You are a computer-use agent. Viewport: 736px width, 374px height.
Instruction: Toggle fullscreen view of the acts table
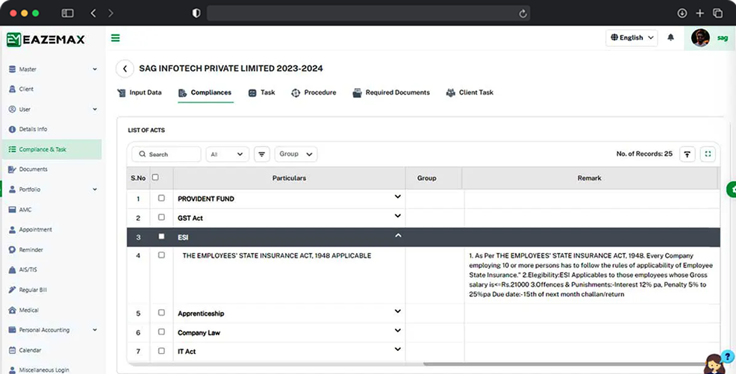[x=708, y=154]
